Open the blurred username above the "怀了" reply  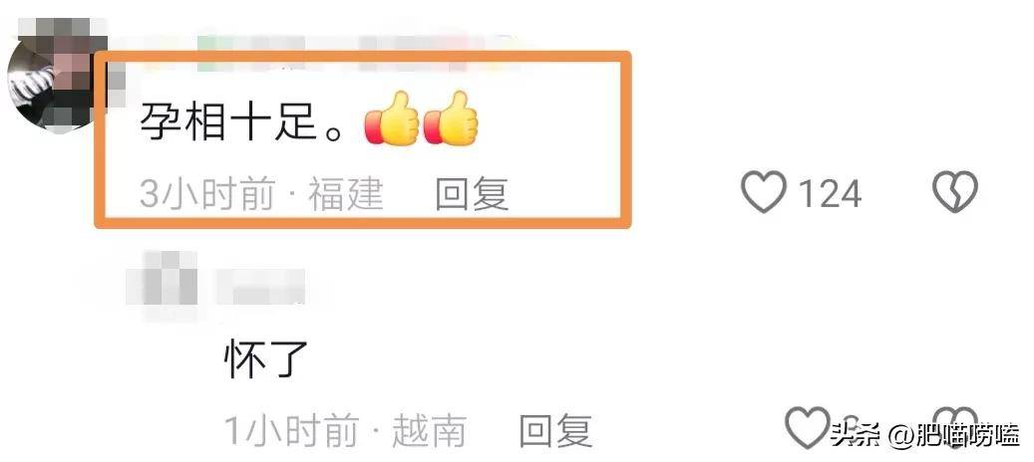click(x=261, y=286)
